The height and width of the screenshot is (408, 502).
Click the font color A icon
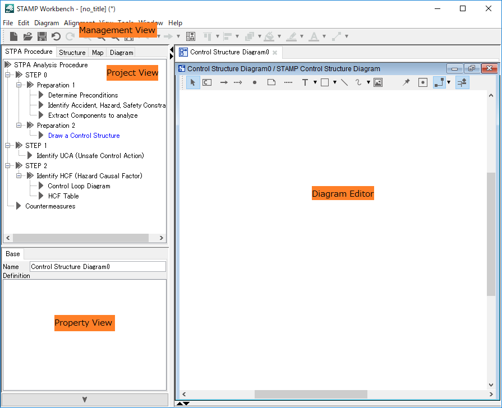tap(314, 36)
